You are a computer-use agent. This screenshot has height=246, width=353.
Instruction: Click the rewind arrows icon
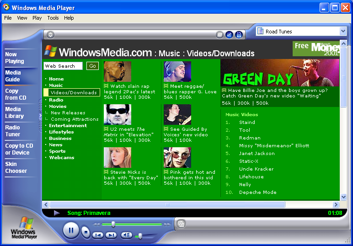coord(96,225)
